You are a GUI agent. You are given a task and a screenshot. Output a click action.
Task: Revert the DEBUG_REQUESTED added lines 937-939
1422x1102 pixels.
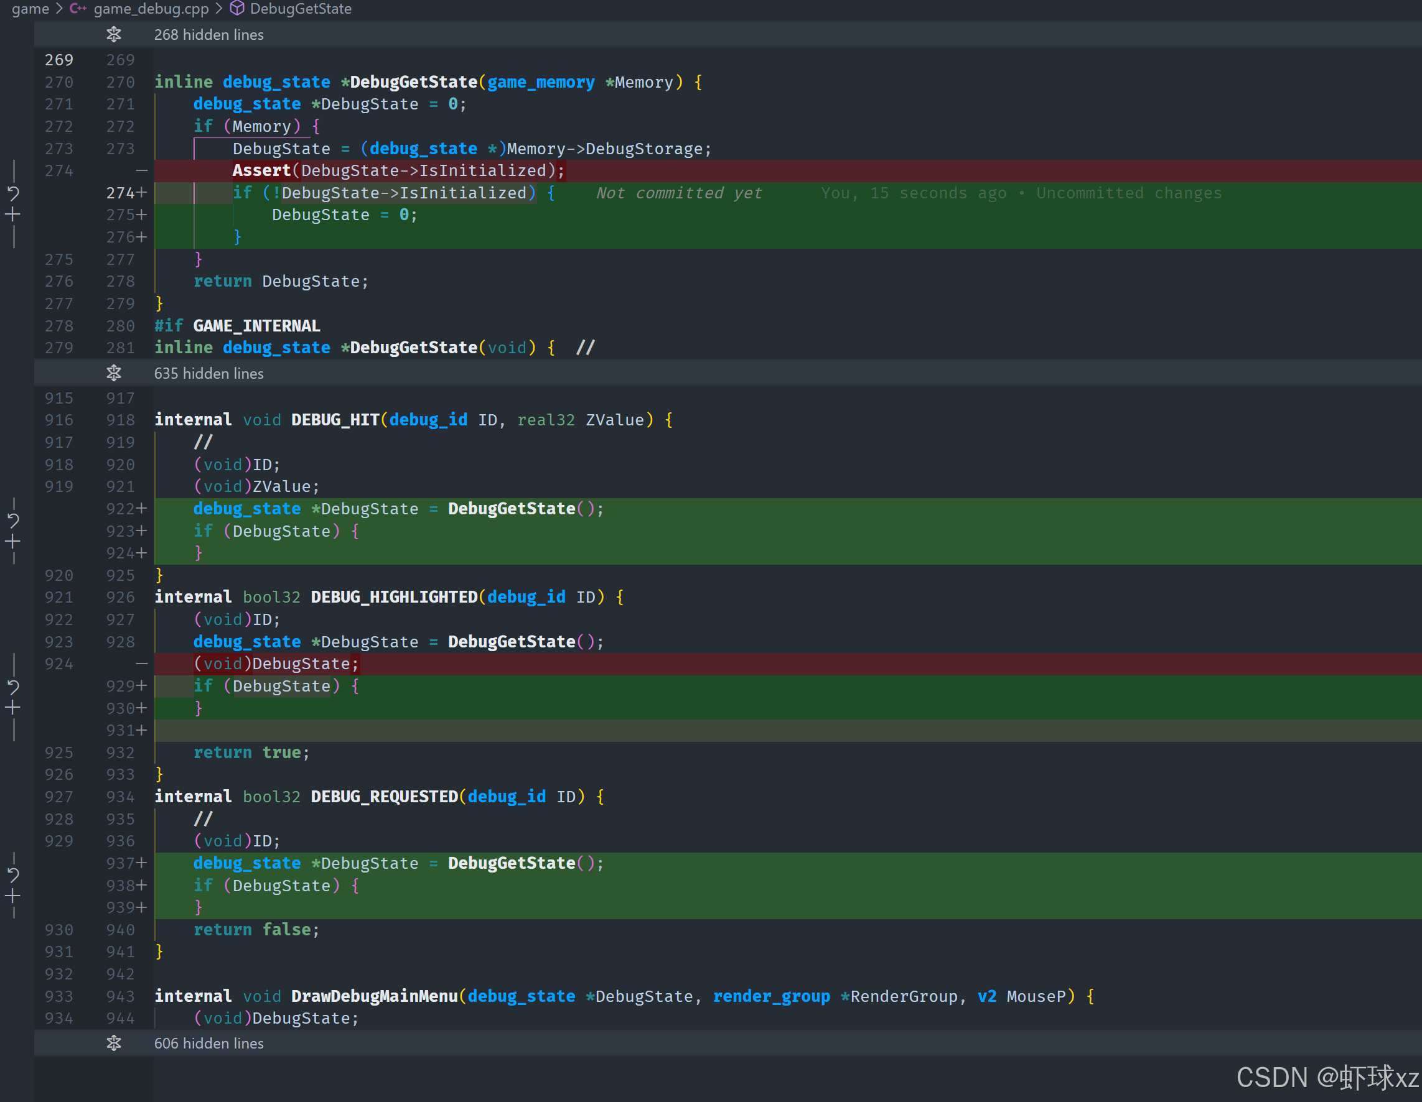click(x=13, y=874)
